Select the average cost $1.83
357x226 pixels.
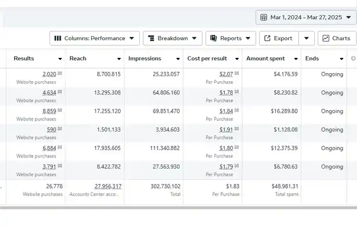[x=233, y=186]
